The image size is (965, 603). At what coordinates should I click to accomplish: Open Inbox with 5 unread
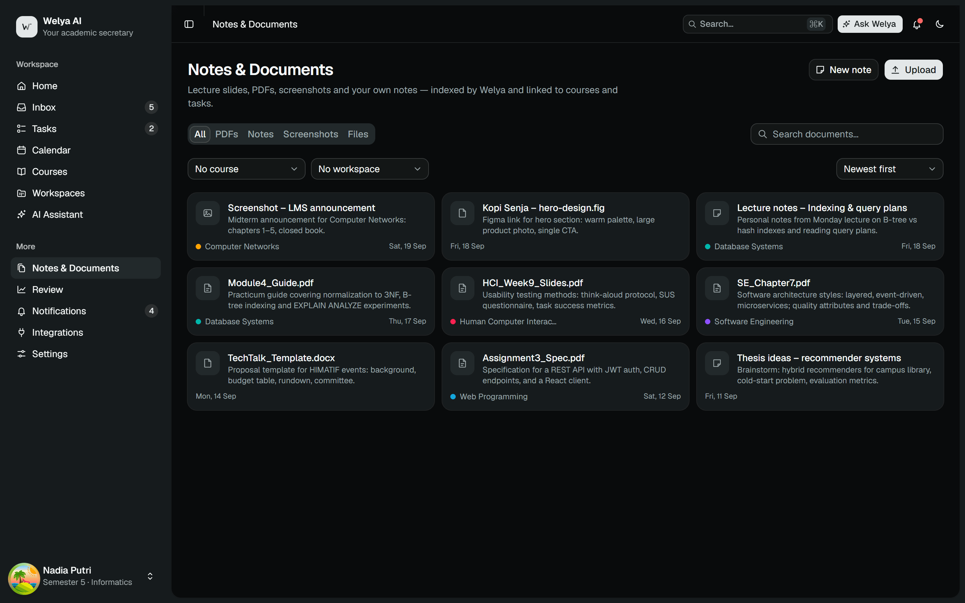[x=86, y=107]
